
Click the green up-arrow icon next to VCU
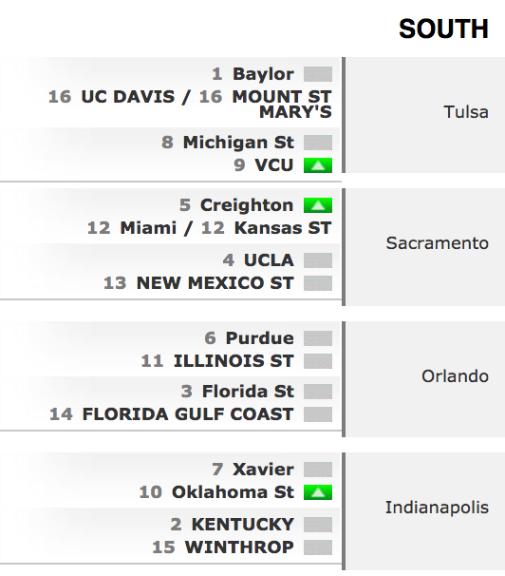point(318,165)
